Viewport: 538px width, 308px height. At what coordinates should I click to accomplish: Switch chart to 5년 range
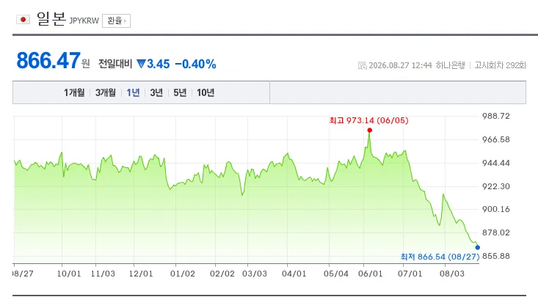click(180, 92)
